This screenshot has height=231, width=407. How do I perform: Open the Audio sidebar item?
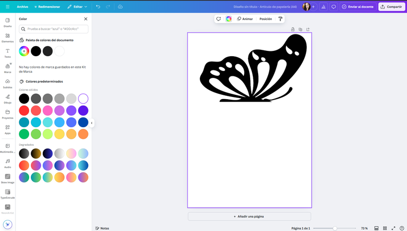pos(7,164)
